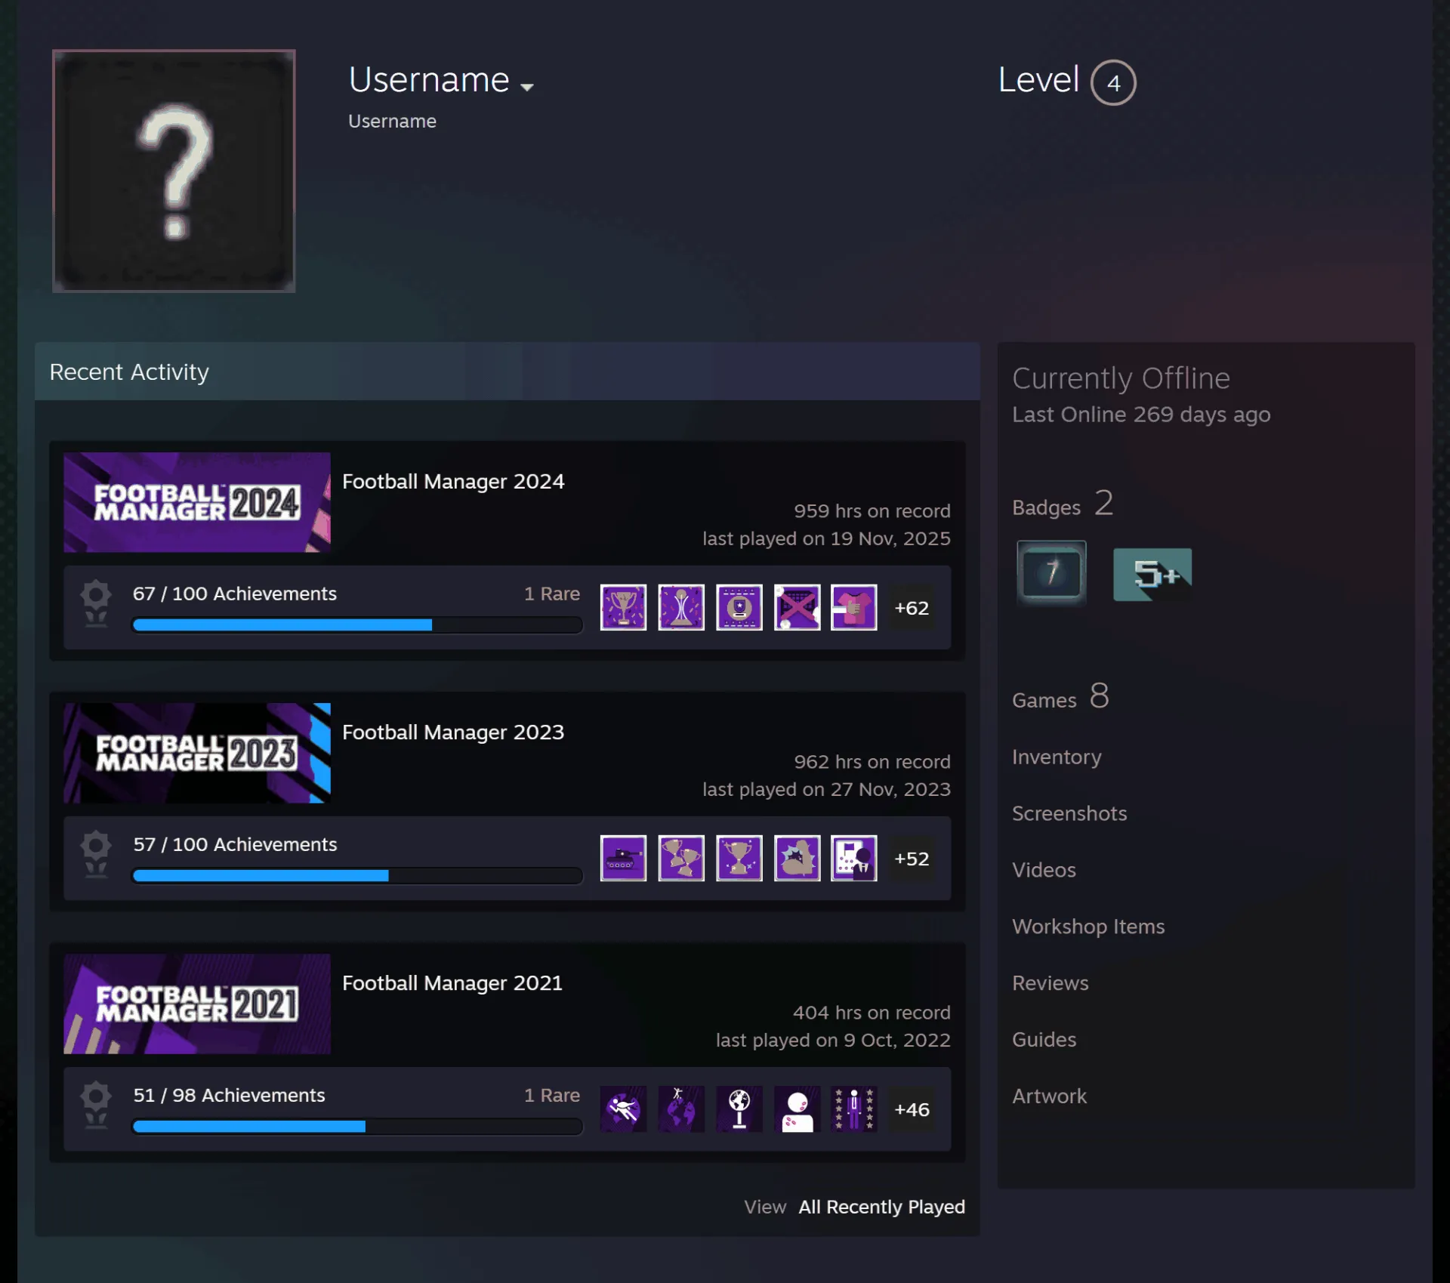
Task: Click the Football Manager 2021 title link
Action: pos(452,982)
